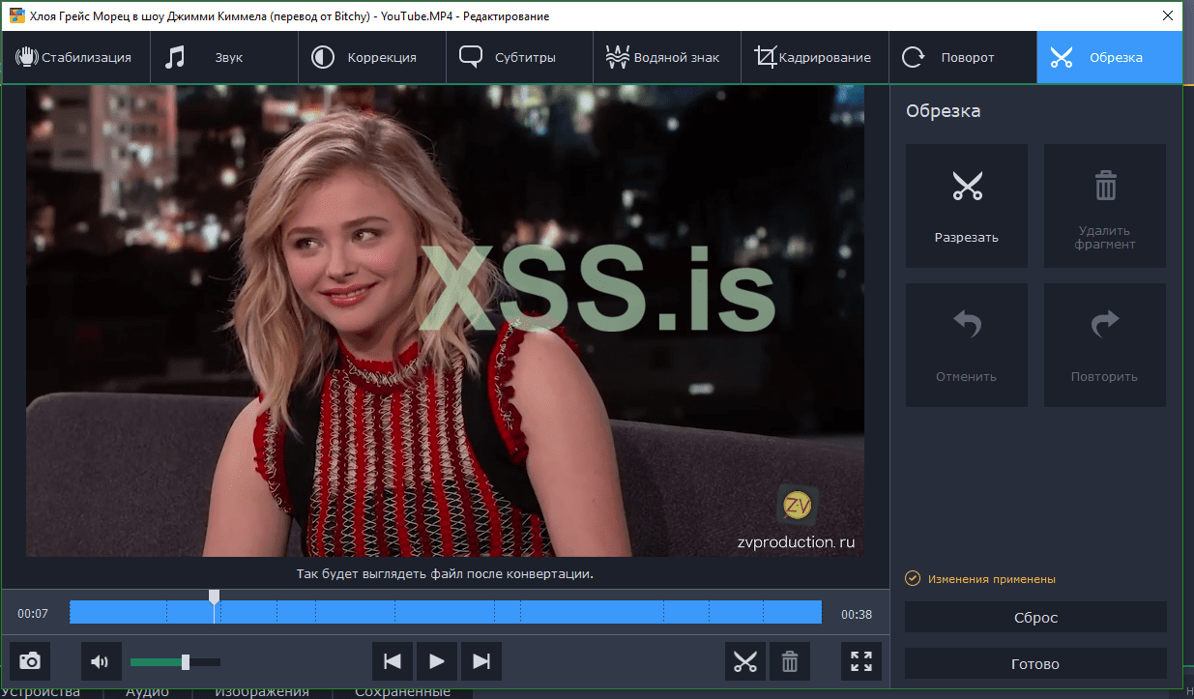The image size is (1194, 699).
Task: Enter fullscreen preview mode
Action: (x=861, y=661)
